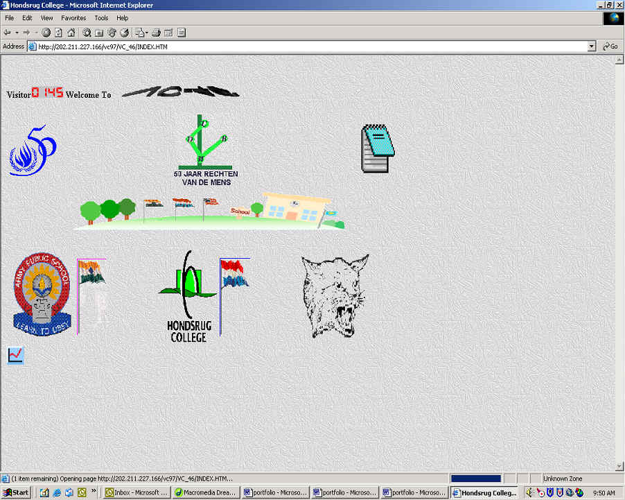Open the Favorites menu
The width and height of the screenshot is (625, 500).
[73, 18]
